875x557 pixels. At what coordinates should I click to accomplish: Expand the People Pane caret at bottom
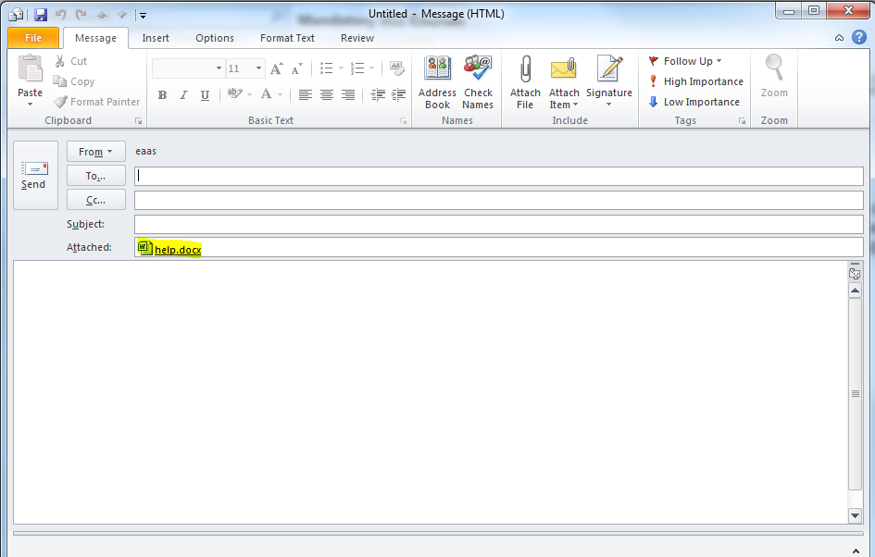pyautogui.click(x=857, y=551)
